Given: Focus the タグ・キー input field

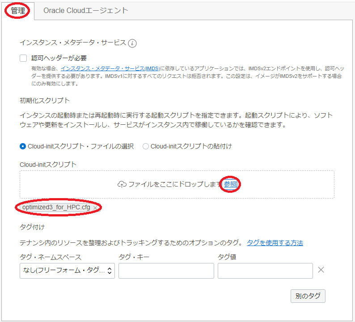Looking at the screenshot, I should [x=166, y=271].
